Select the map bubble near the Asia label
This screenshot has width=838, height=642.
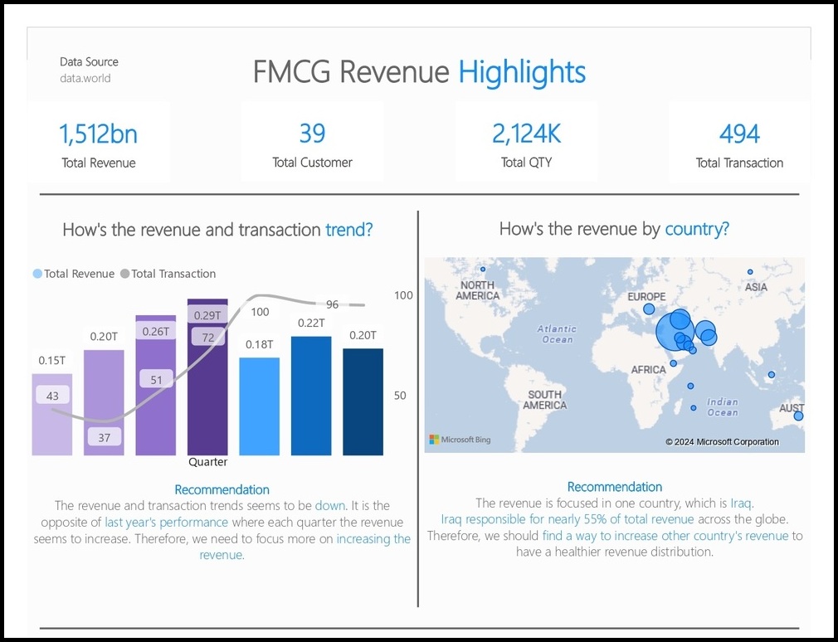[749, 272]
